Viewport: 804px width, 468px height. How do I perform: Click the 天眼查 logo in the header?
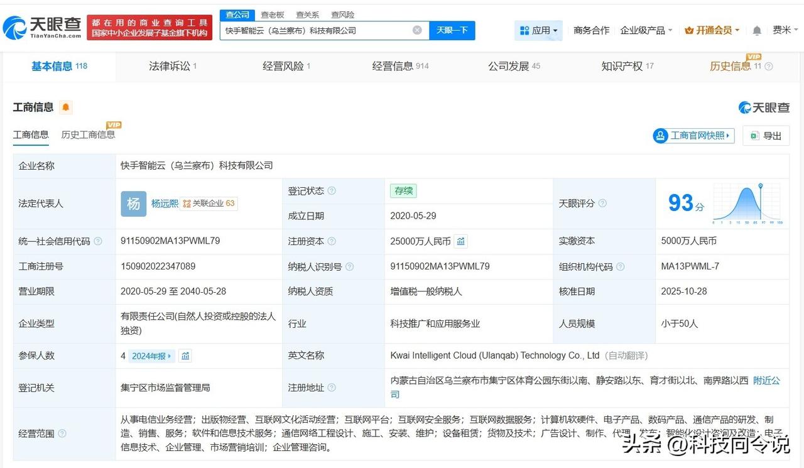[x=42, y=28]
